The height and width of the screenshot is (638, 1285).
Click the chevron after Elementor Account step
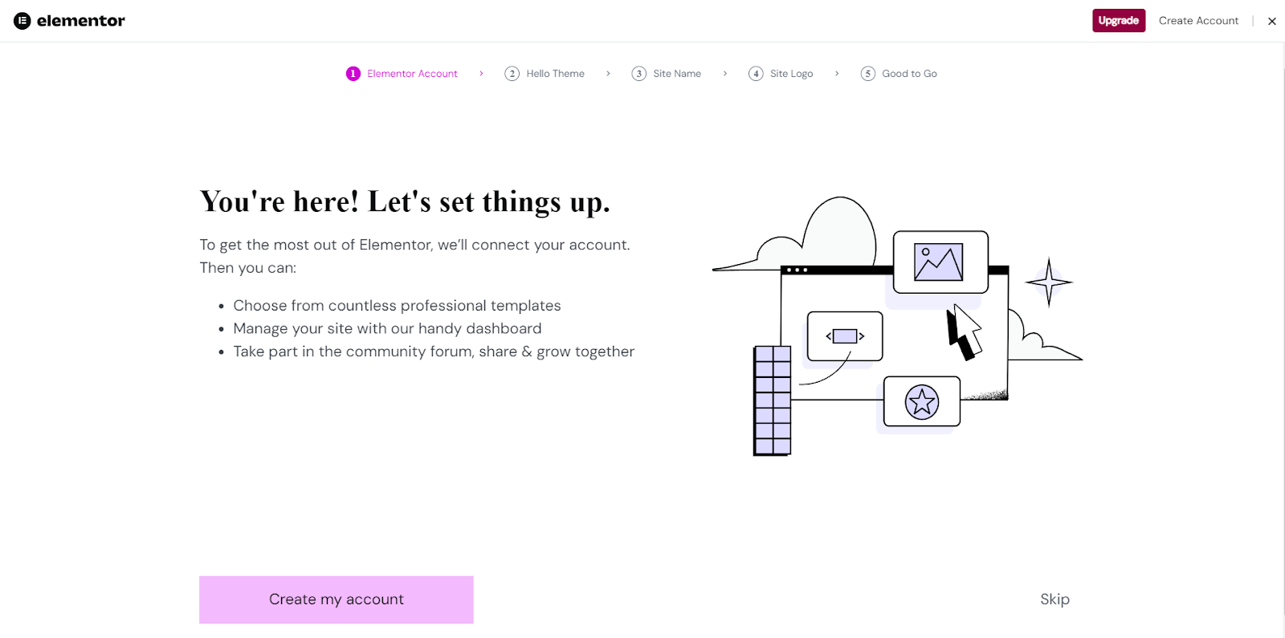(481, 74)
